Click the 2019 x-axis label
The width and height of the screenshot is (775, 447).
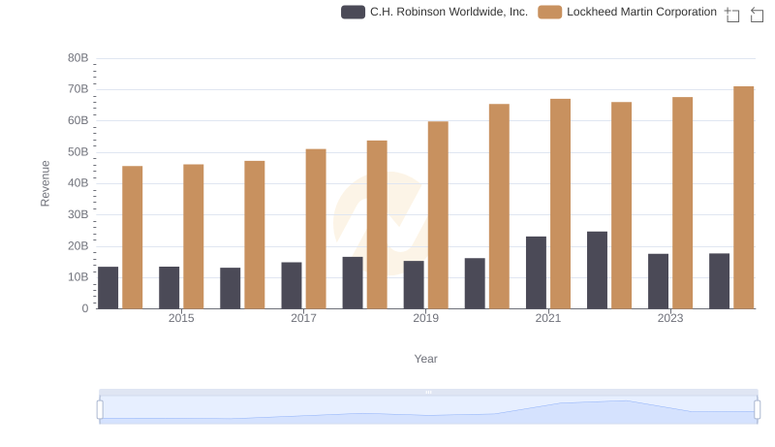(x=425, y=318)
